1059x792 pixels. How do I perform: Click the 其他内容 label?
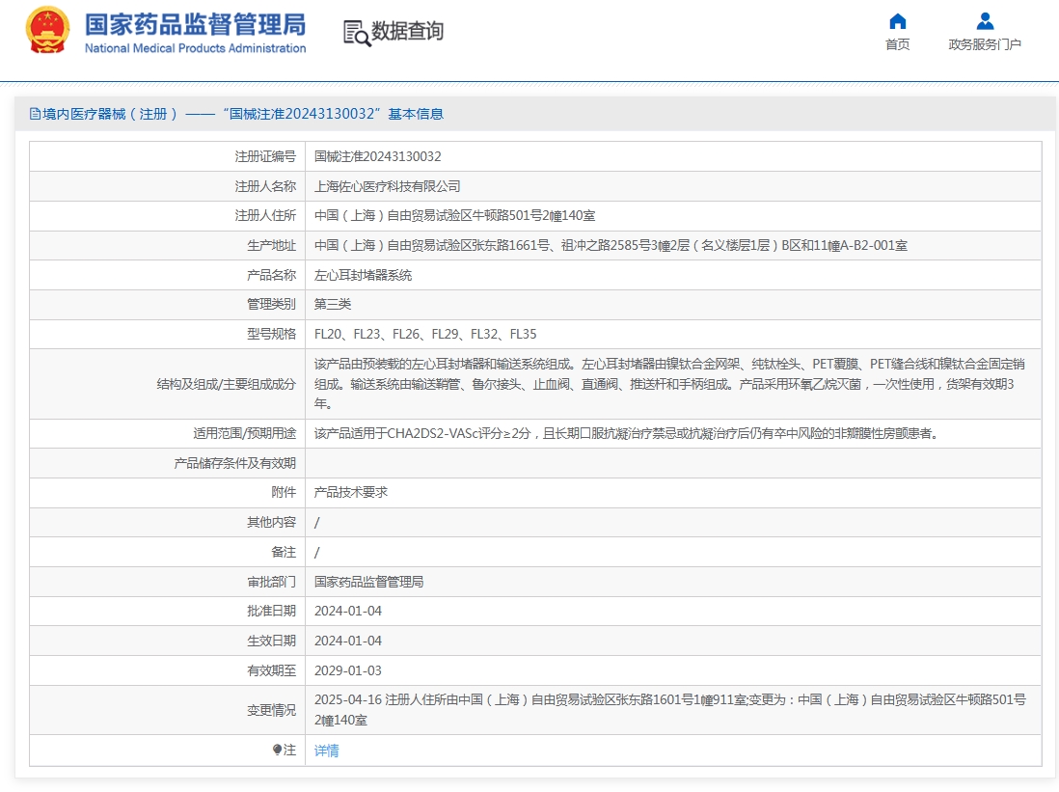point(271,522)
